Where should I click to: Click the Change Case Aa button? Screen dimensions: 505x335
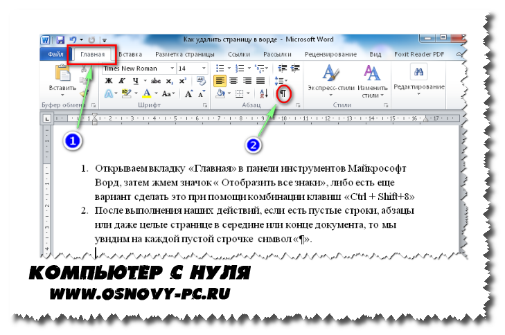click(168, 93)
